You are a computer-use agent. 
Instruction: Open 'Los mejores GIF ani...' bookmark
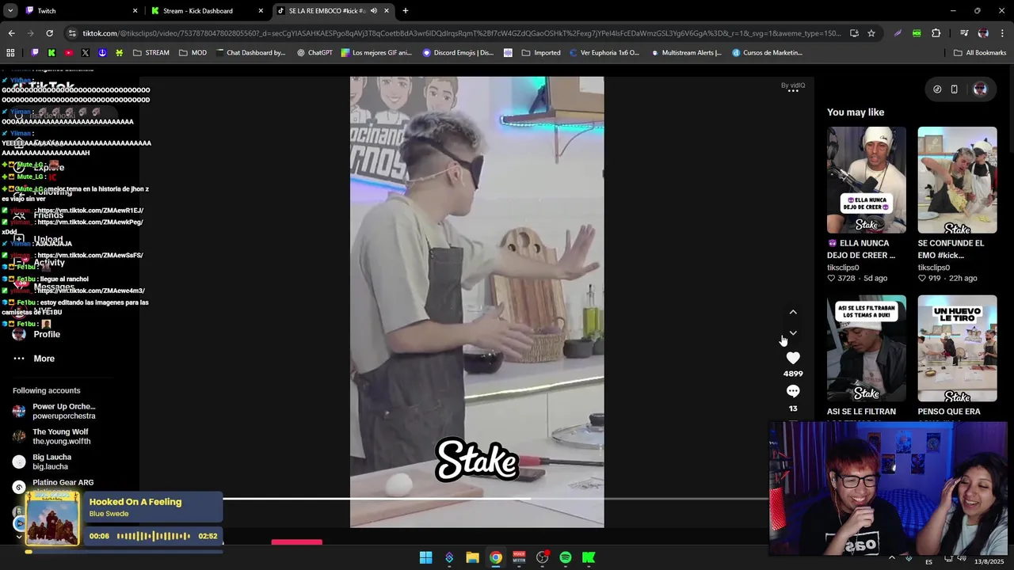pos(376,53)
